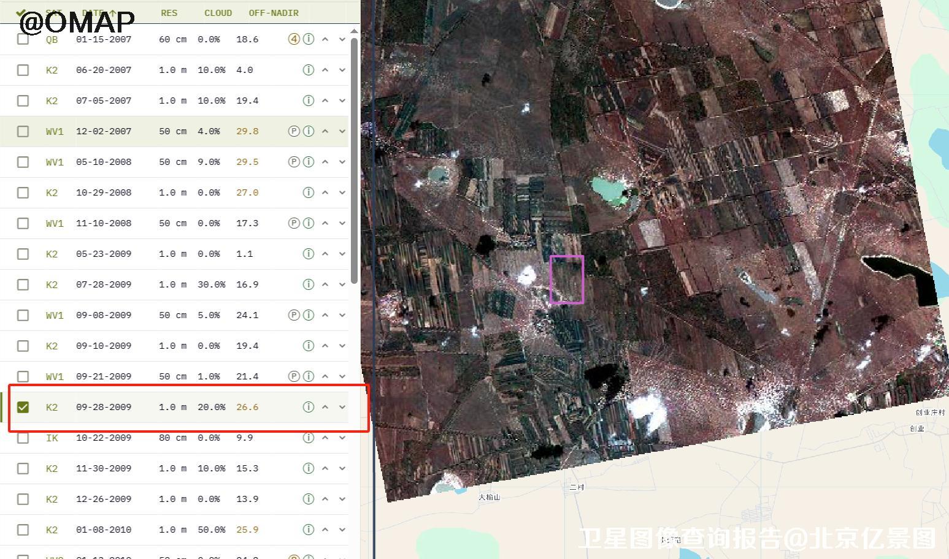This screenshot has width=949, height=559.
Task: Click the pink area-of-interest rectangle on map
Action: (x=566, y=279)
